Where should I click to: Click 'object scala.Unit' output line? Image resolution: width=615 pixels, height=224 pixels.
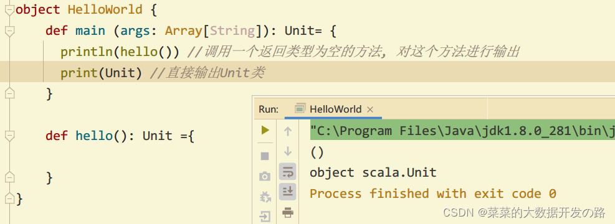coord(373,172)
